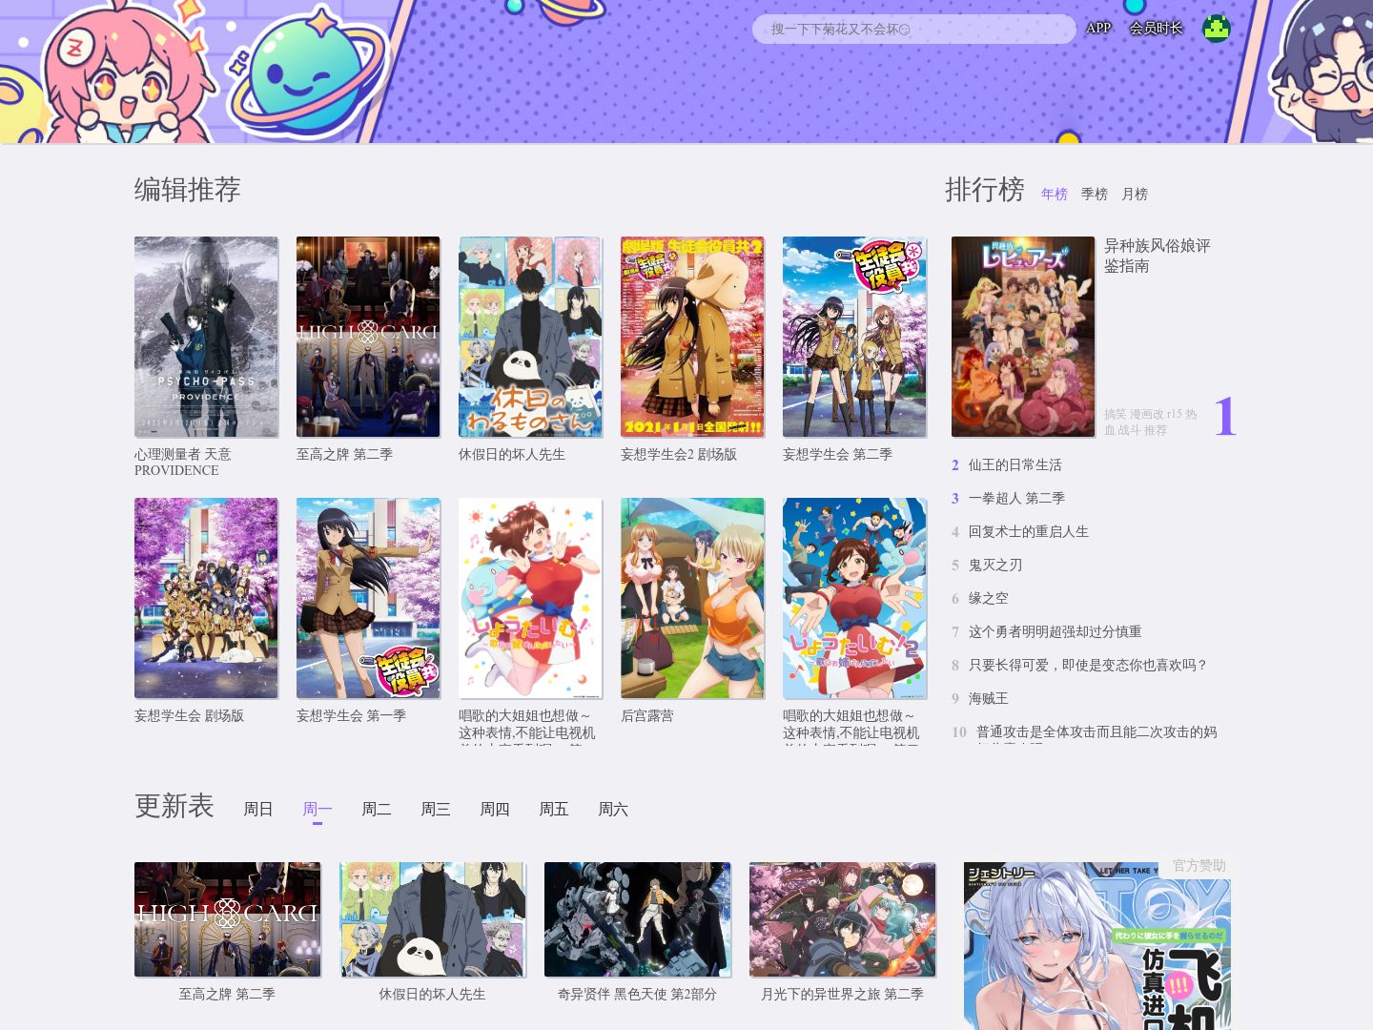Click the search box in header
Viewport: 1373px width, 1030px height.
pyautogui.click(x=913, y=29)
